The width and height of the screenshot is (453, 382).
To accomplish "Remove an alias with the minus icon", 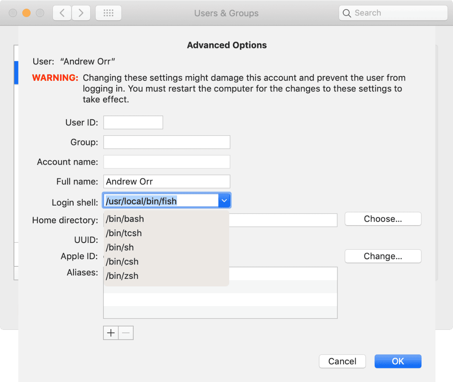I will (126, 333).
